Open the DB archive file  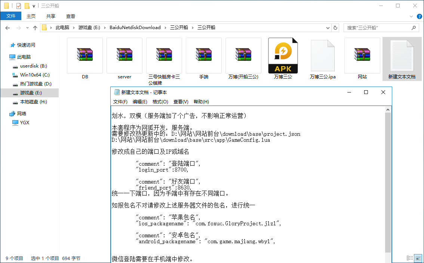point(85,55)
